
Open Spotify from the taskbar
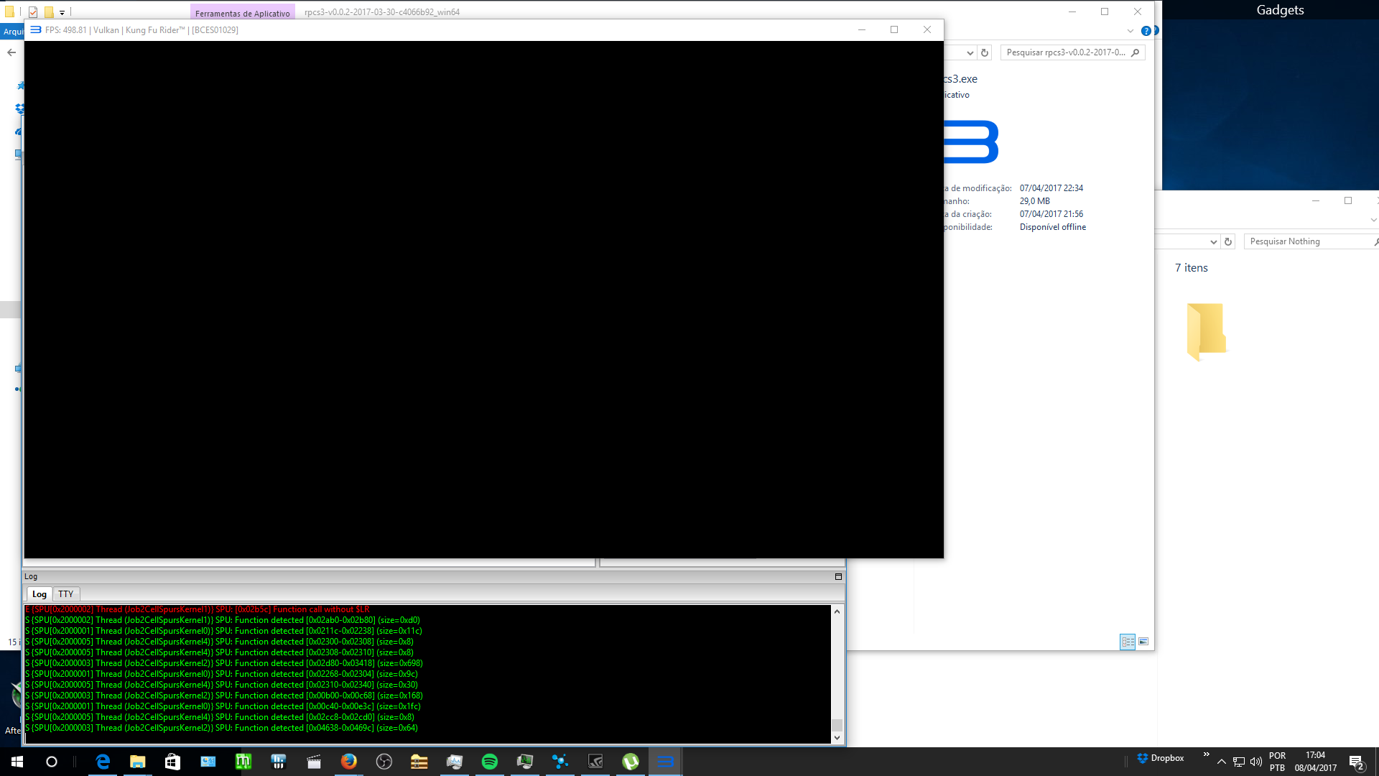pos(490,762)
